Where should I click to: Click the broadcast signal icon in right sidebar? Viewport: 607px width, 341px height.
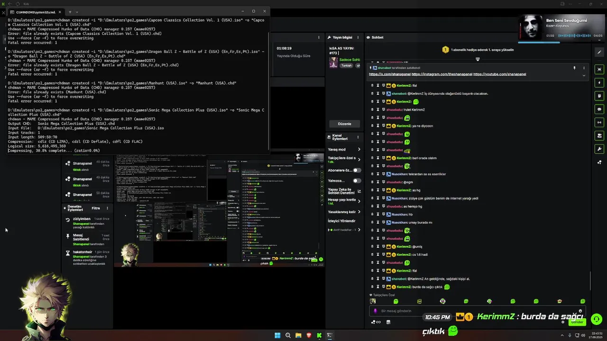(599, 122)
